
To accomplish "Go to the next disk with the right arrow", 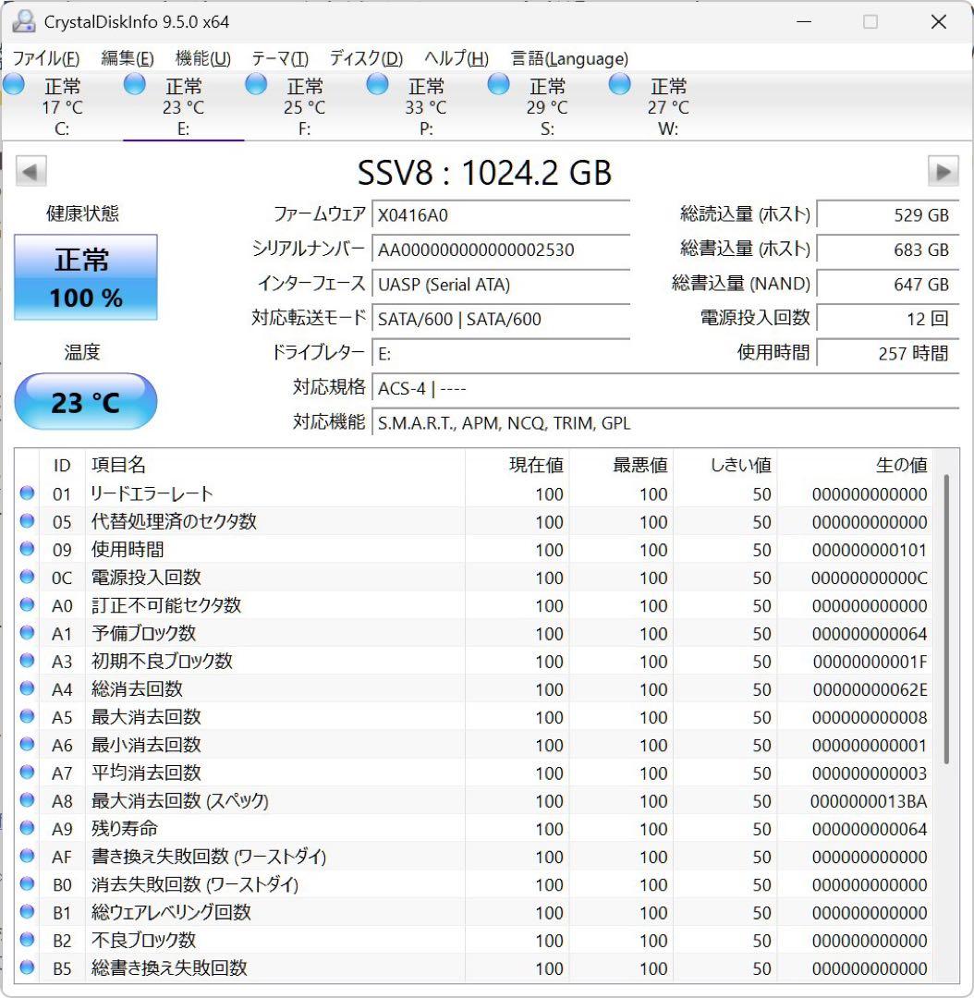I will click(944, 172).
